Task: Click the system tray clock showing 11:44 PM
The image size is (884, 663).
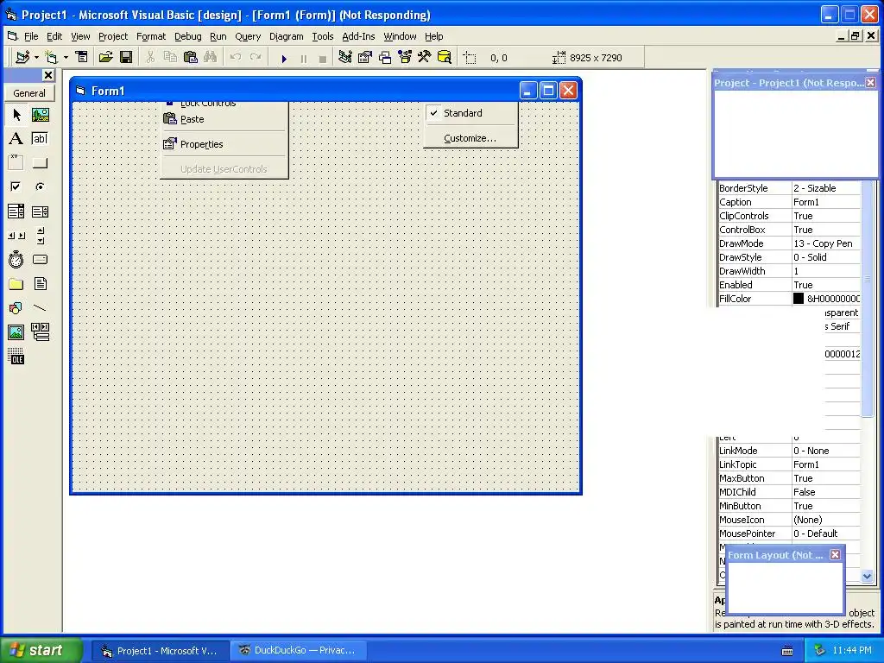Action: coord(852,651)
